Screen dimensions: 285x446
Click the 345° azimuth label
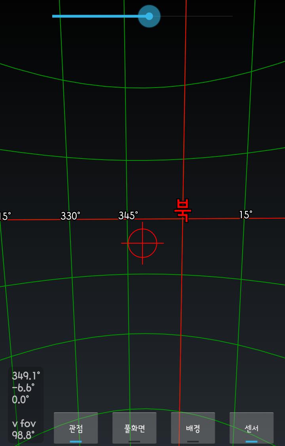pos(128,215)
